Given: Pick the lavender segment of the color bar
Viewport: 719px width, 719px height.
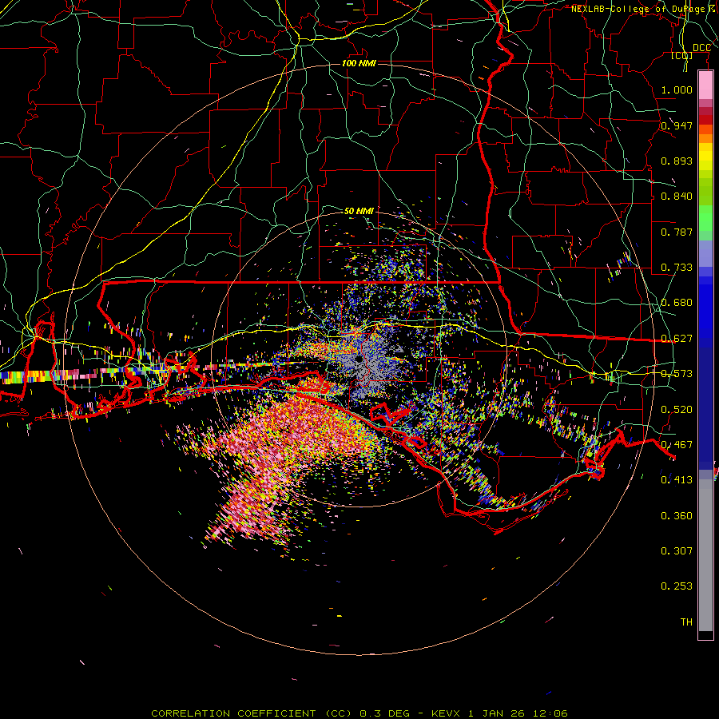Looking at the screenshot, I should tap(705, 253).
